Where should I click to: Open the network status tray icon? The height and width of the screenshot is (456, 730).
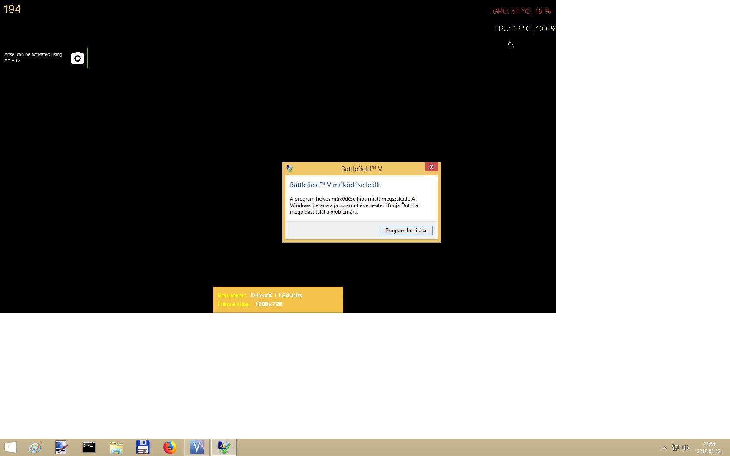point(675,448)
